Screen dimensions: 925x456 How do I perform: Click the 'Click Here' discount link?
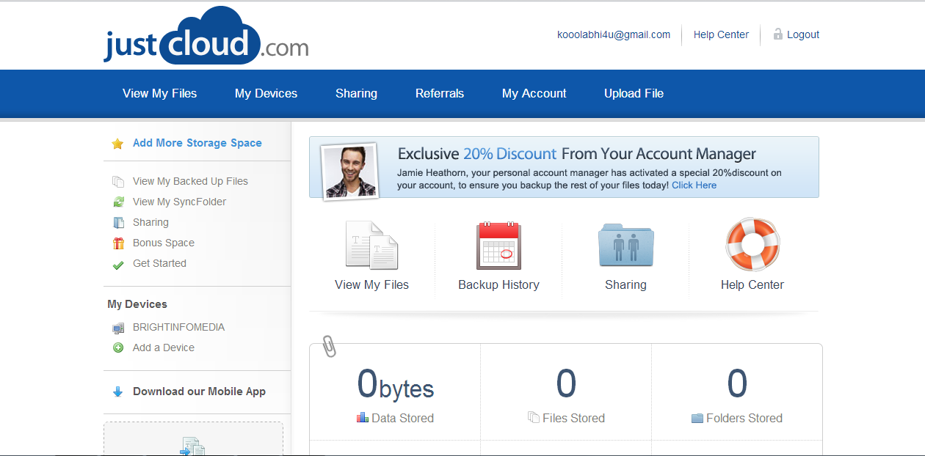click(x=694, y=185)
